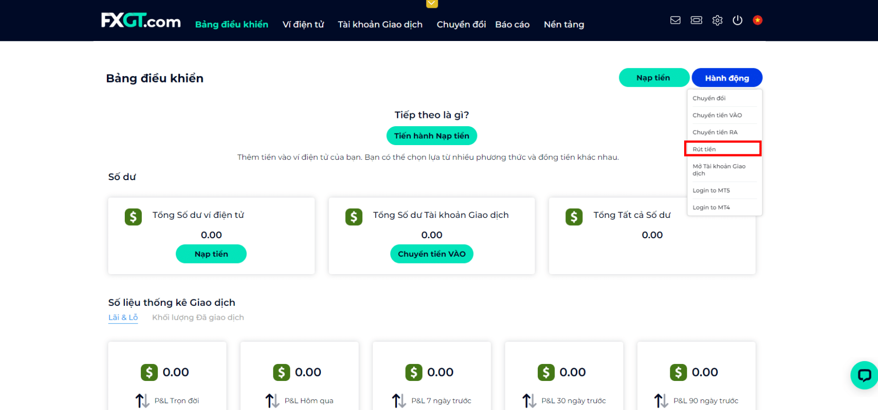Screen dimensions: 878x410
Task: Click the FXGT.com logo
Action: [x=140, y=21]
